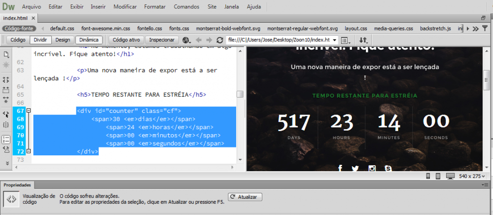The height and width of the screenshot is (215, 493).
Task: Open the Editar menu
Action: pyautogui.click(x=56, y=6)
